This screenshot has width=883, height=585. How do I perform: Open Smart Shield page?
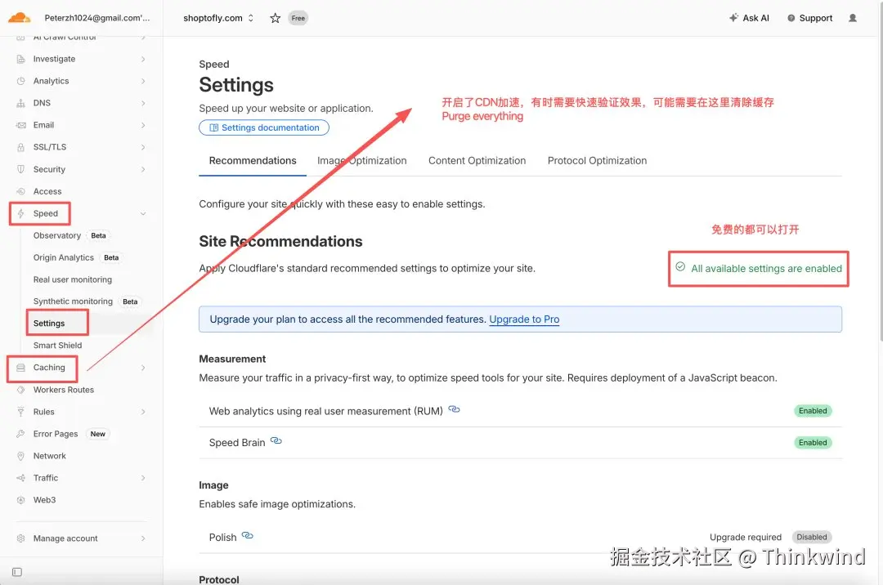point(57,346)
